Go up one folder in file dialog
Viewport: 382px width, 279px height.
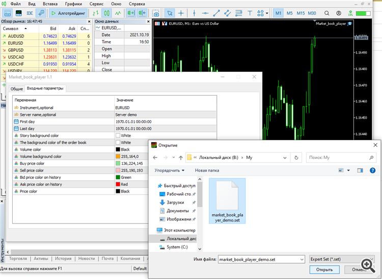point(180,157)
